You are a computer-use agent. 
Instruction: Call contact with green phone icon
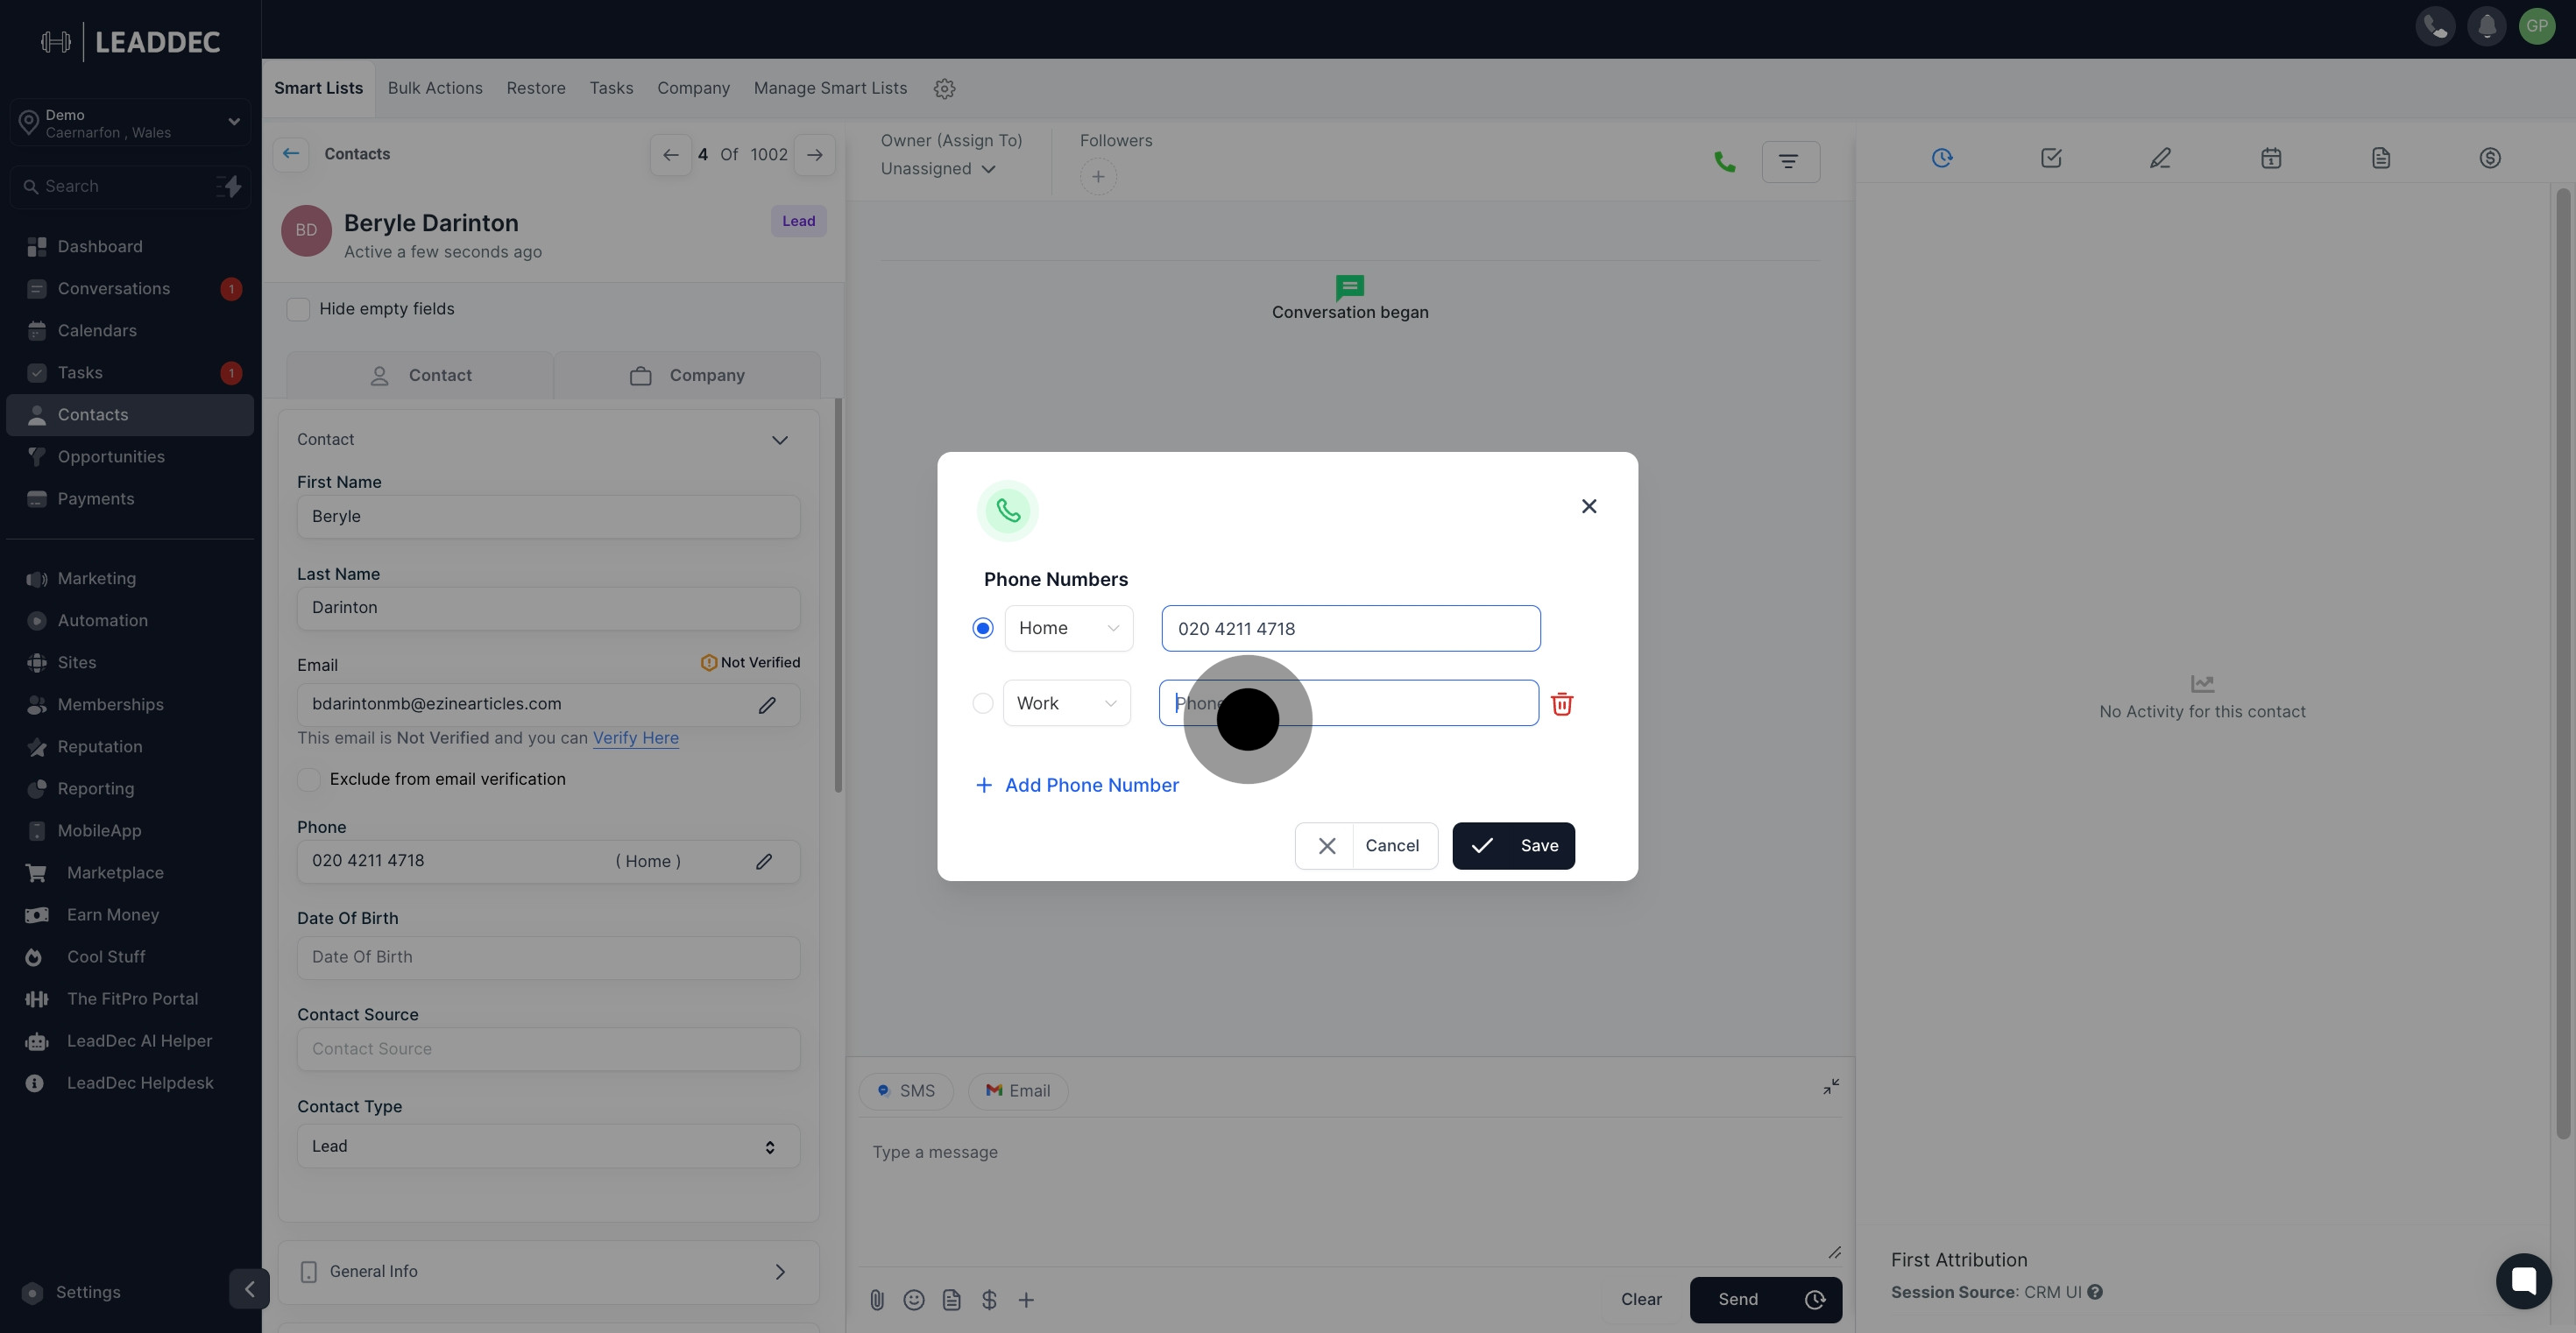pos(1724,162)
